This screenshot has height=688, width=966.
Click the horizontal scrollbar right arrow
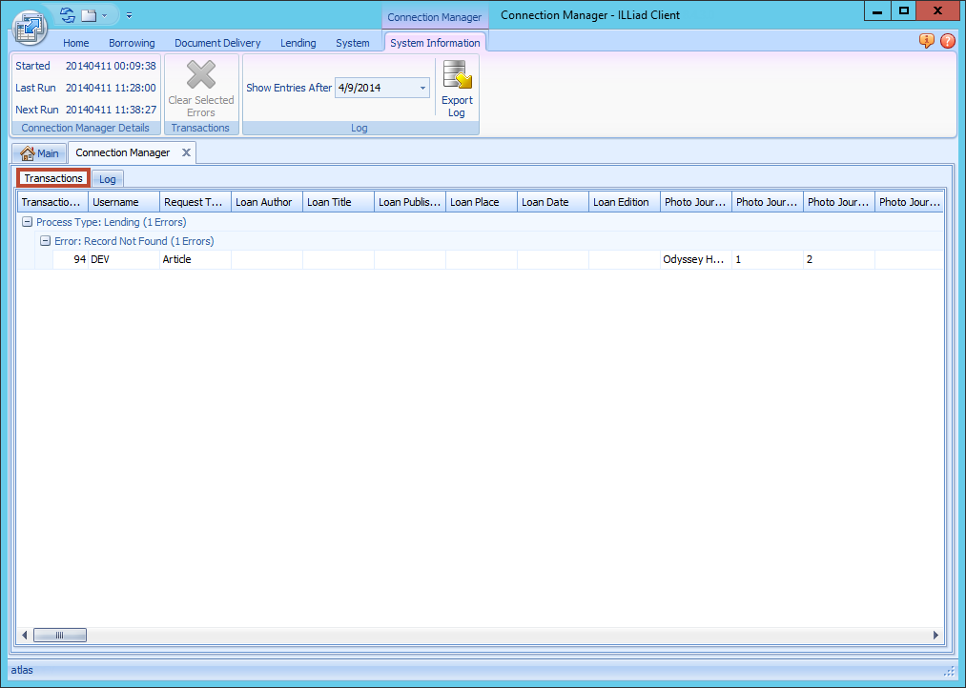click(x=935, y=636)
